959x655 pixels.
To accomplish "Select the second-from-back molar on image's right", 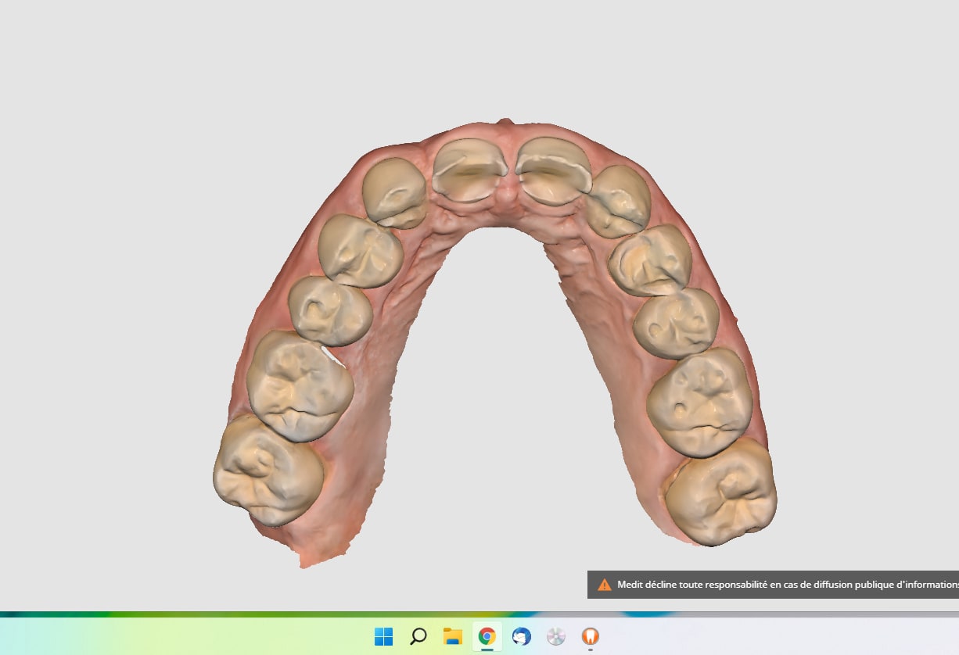I will [699, 402].
